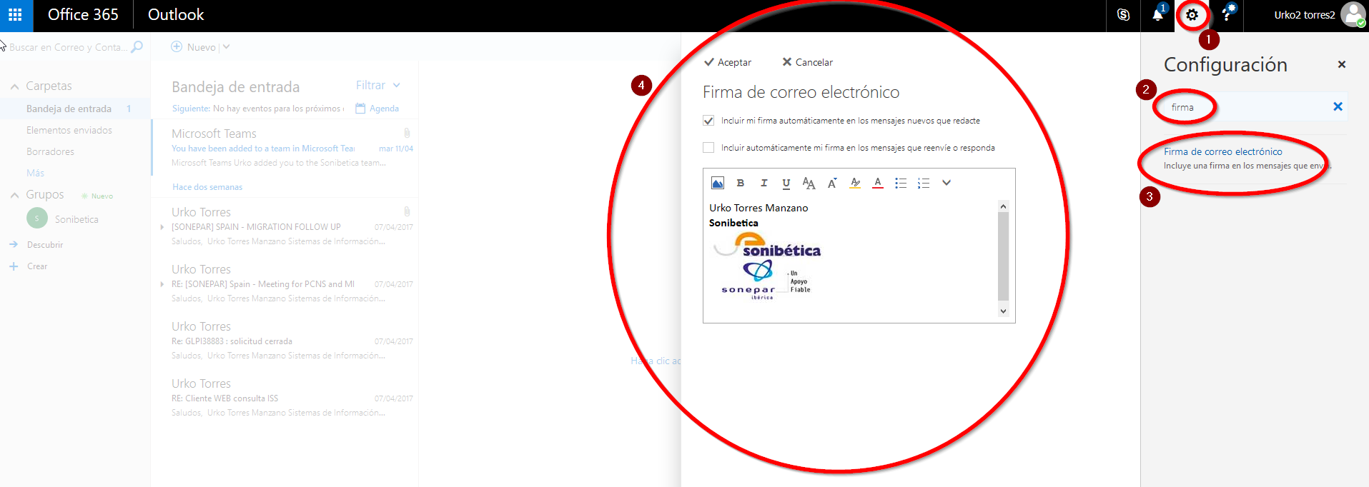Insert a numbered list in the signature
The height and width of the screenshot is (487, 1369).
[x=924, y=183]
